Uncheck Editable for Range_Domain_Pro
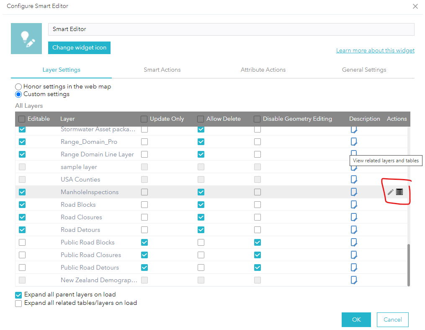 click(x=22, y=142)
